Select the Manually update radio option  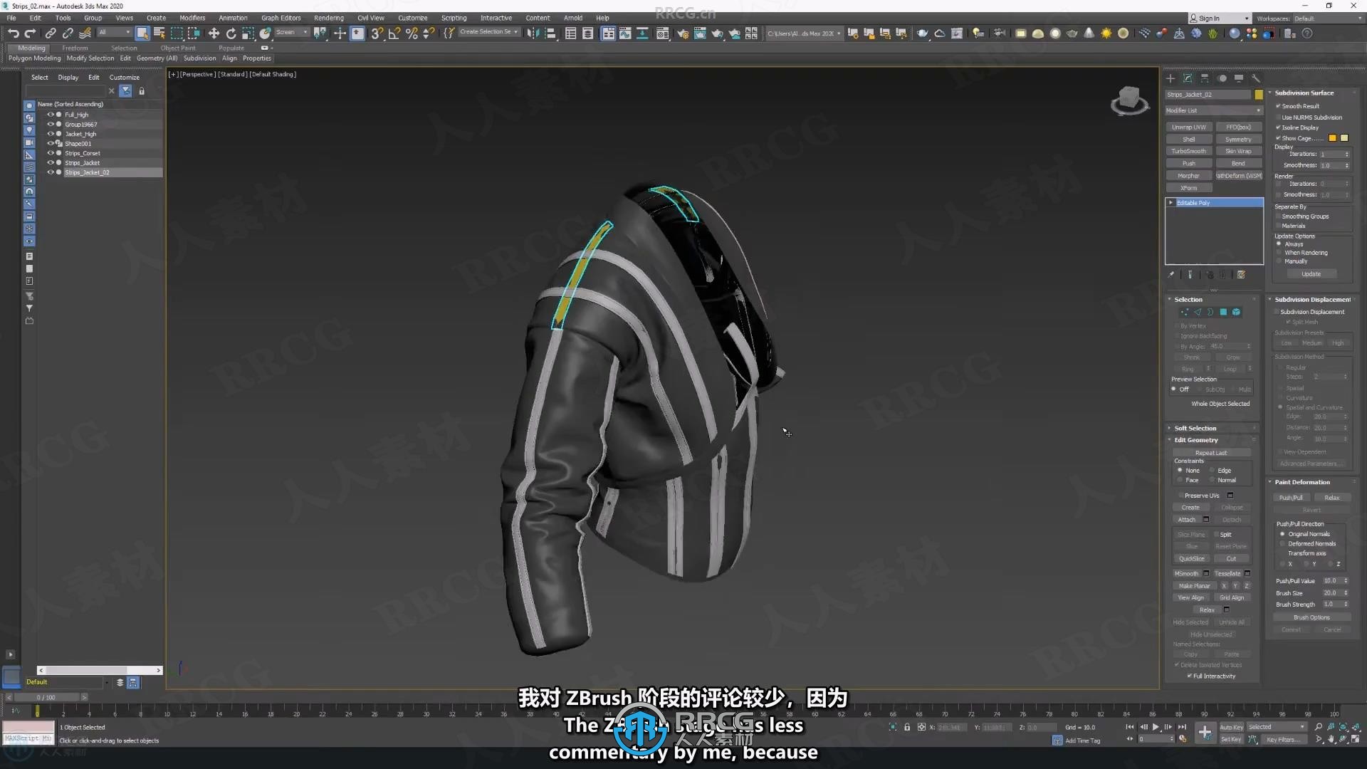tap(1279, 261)
